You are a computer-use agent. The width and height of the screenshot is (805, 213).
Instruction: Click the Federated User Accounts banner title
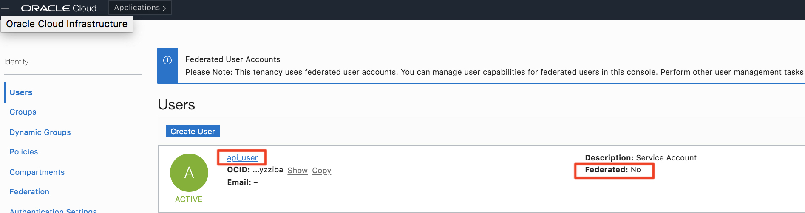click(x=232, y=59)
